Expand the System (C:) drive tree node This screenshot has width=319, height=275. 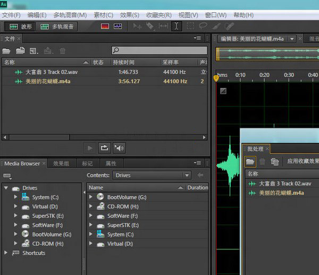(x=16, y=197)
